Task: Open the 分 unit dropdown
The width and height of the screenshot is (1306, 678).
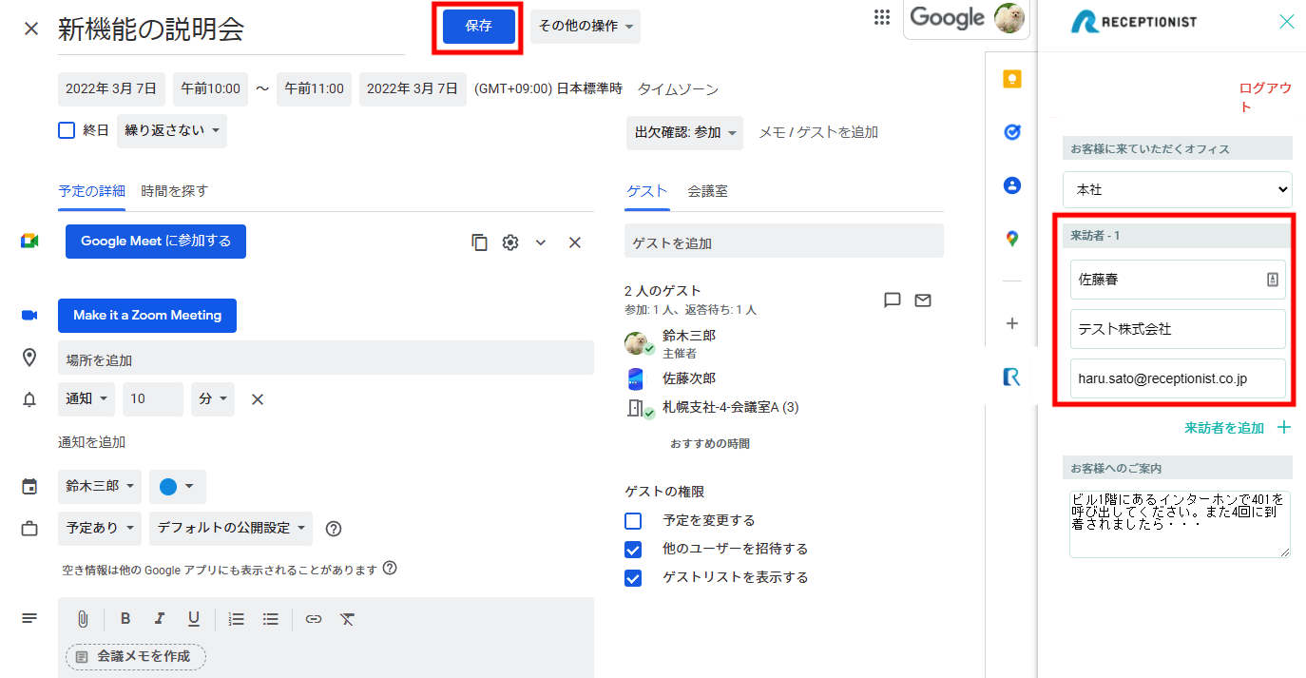Action: [213, 399]
